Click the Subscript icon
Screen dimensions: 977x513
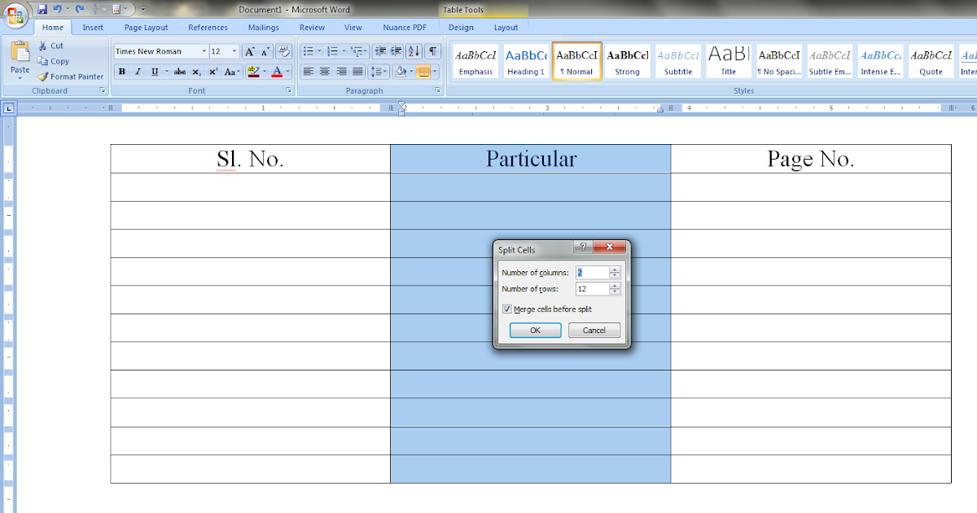tap(195, 71)
